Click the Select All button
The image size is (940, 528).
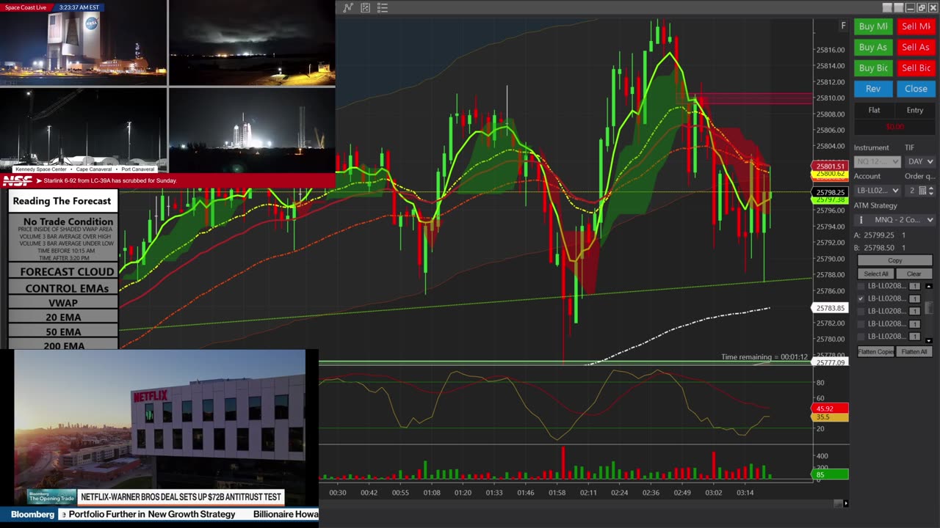[875, 274]
